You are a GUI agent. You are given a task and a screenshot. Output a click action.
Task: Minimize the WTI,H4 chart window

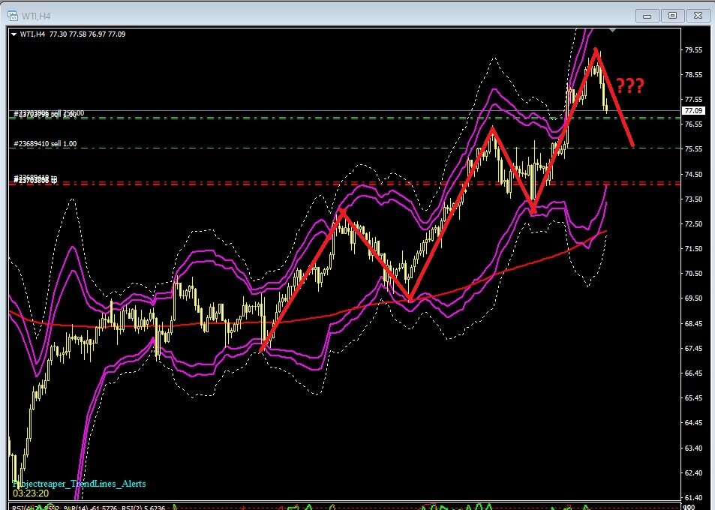click(x=647, y=16)
